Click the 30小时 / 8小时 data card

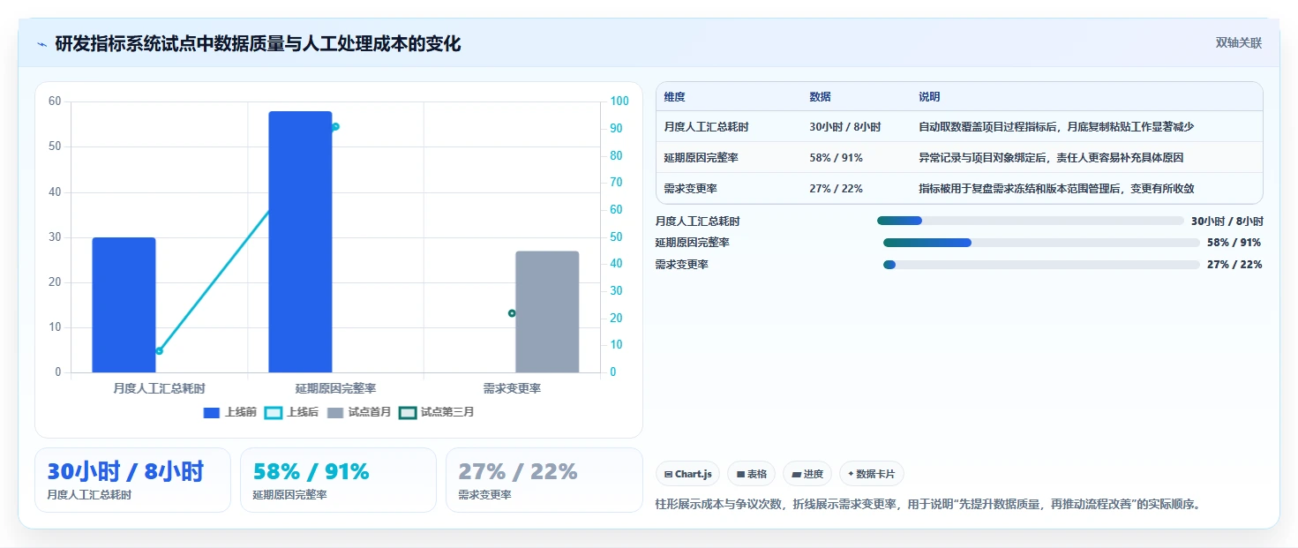[x=133, y=480]
